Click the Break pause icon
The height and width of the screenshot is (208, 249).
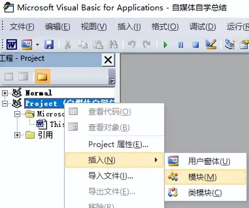[181, 44]
